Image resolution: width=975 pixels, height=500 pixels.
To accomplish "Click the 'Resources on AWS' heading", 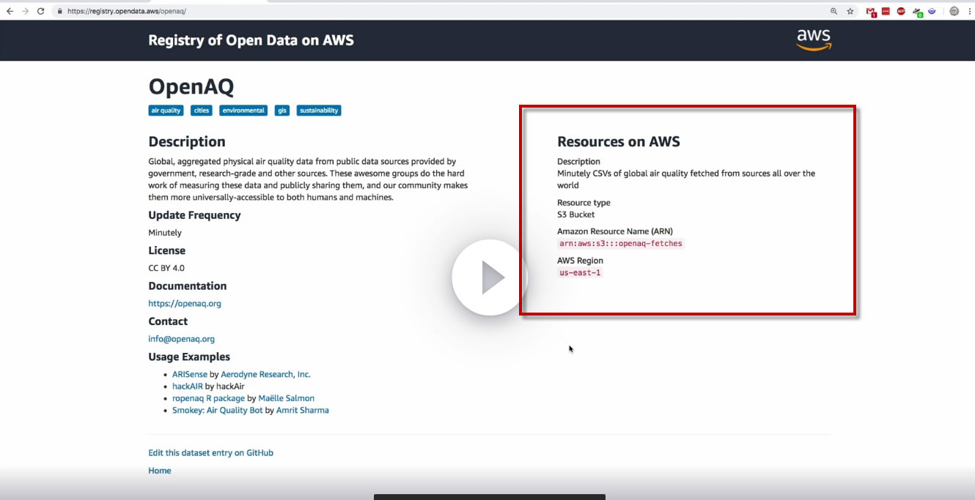I will click(x=619, y=141).
